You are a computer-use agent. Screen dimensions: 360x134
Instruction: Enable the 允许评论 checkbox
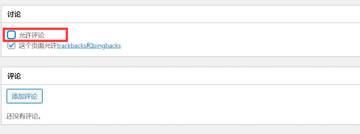(11, 35)
